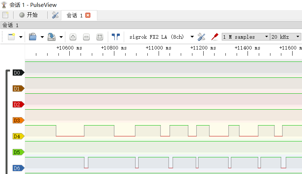Screen dimensions: 302x174
Task: Open the 20 kHz sample rate dropdown
Action: (286, 37)
